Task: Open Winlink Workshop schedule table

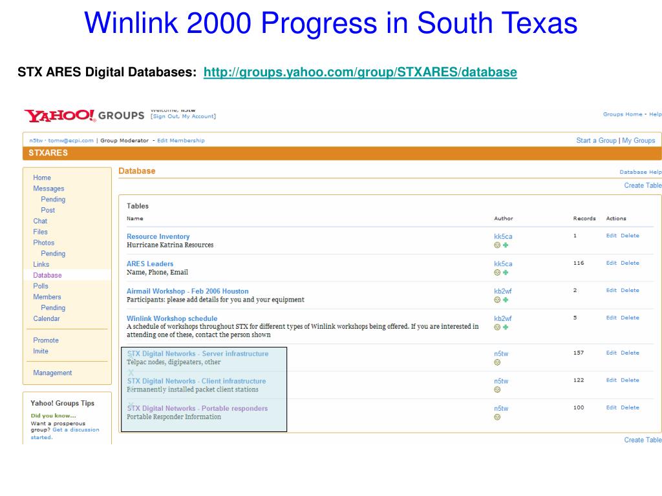Action: click(172, 319)
